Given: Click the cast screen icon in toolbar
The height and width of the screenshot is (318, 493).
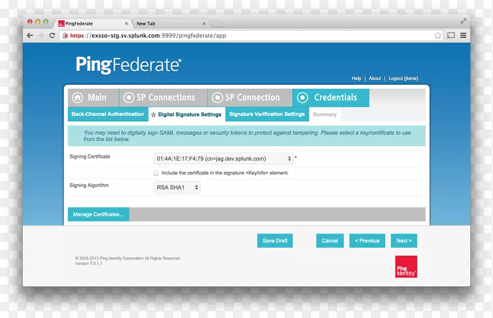Looking at the screenshot, I should 450,36.
